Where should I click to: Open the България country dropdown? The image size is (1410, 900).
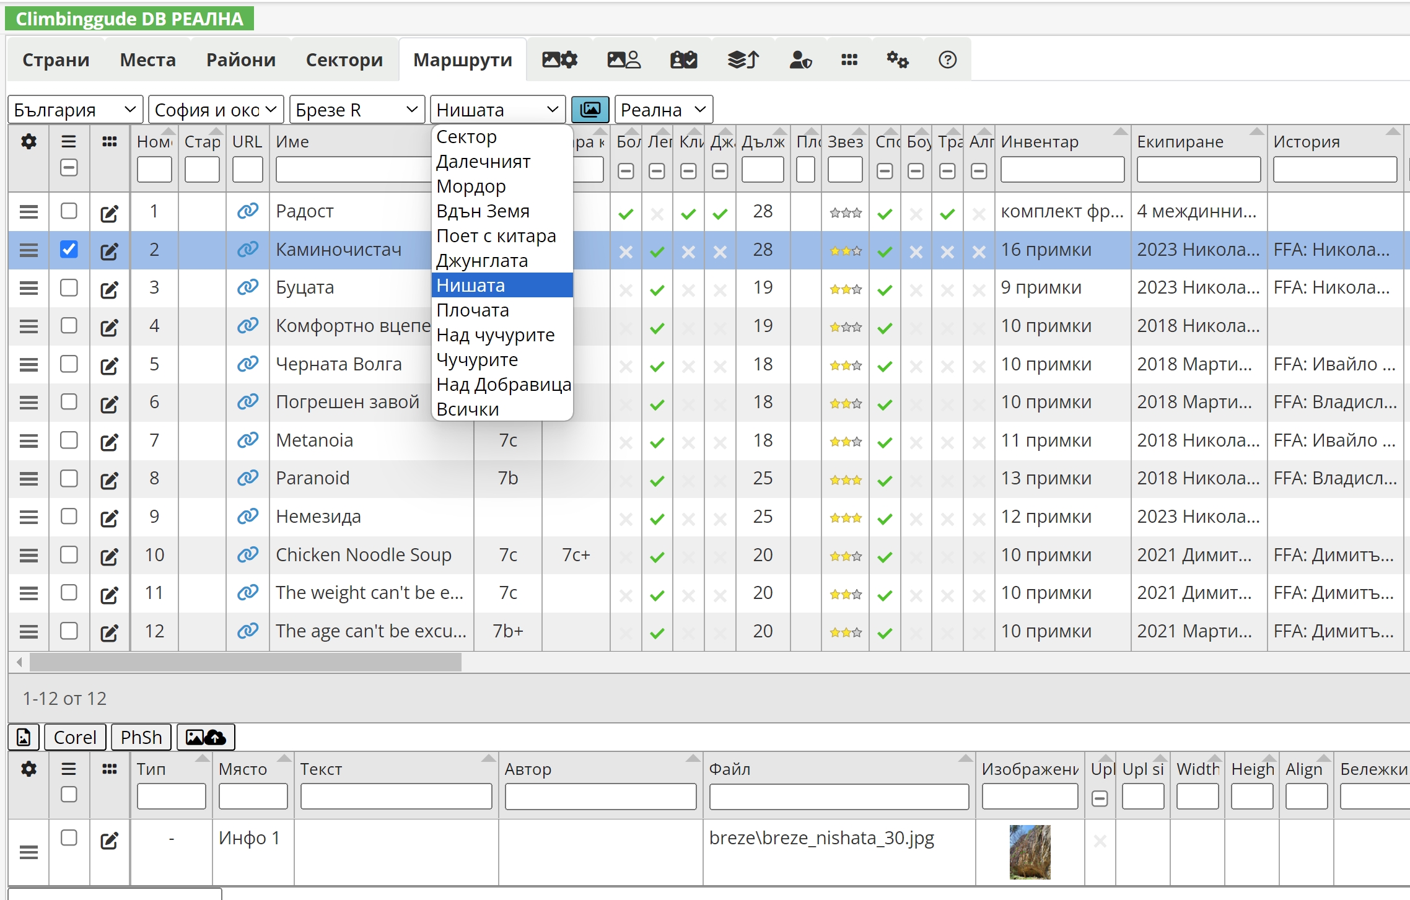[75, 110]
